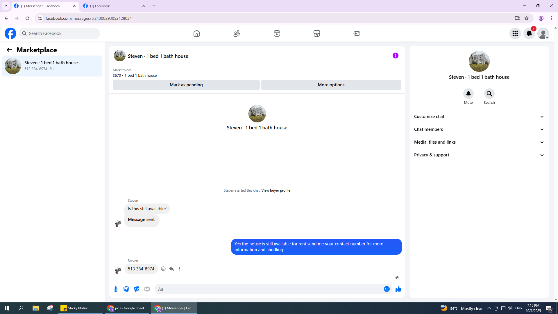Switch to the second Facebook tab
The height and width of the screenshot is (314, 558).
(x=114, y=6)
